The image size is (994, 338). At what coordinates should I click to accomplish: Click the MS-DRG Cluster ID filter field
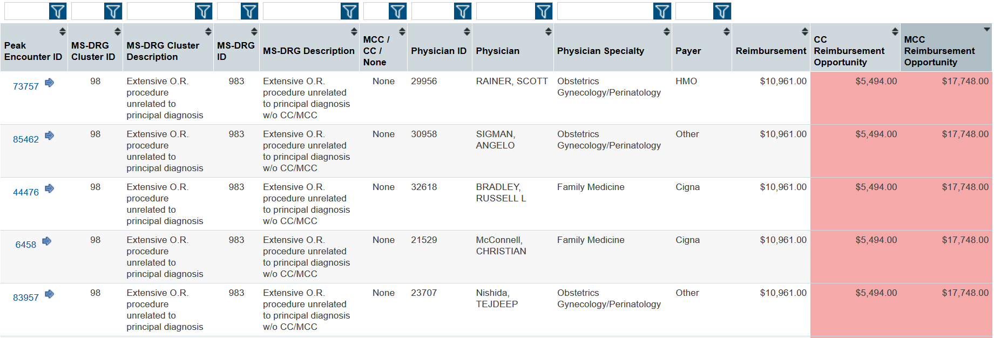pyautogui.click(x=87, y=11)
